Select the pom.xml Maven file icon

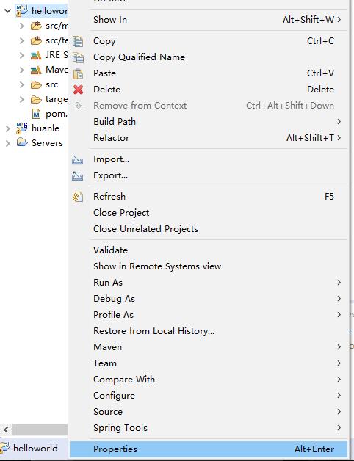pyautogui.click(x=36, y=114)
